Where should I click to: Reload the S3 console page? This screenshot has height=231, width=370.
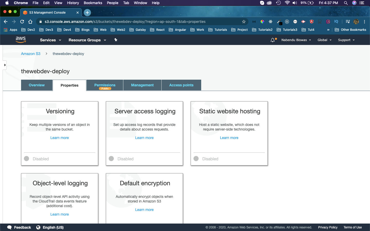(22, 22)
